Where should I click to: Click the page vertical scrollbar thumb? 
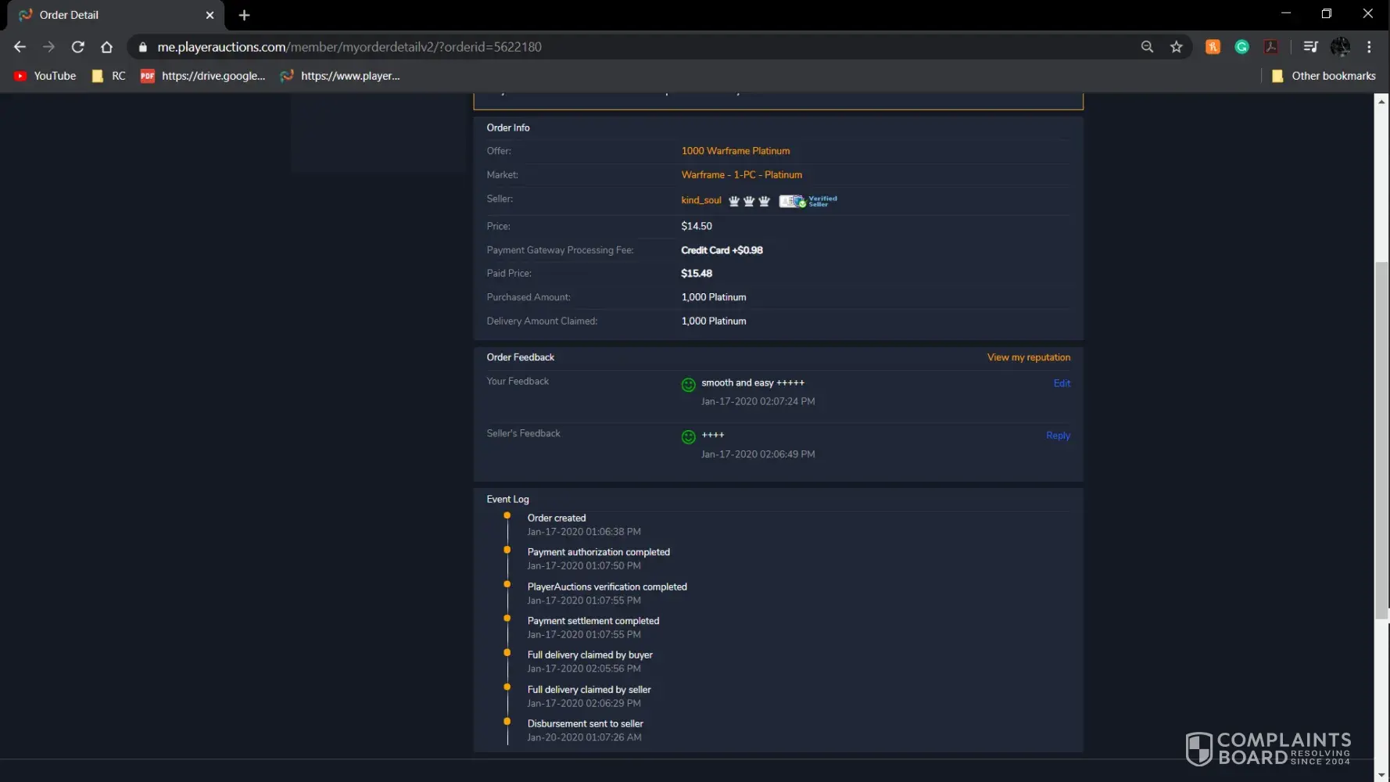pyautogui.click(x=1381, y=438)
